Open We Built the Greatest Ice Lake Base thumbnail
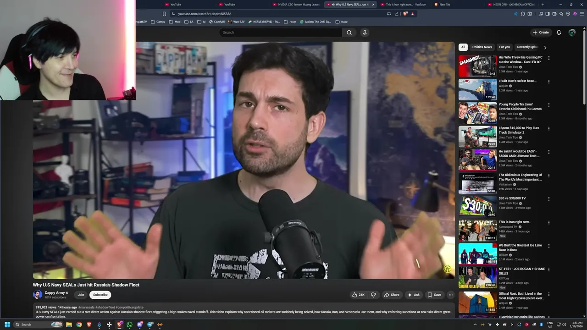Image resolution: width=587 pixels, height=330 pixels. (x=477, y=253)
